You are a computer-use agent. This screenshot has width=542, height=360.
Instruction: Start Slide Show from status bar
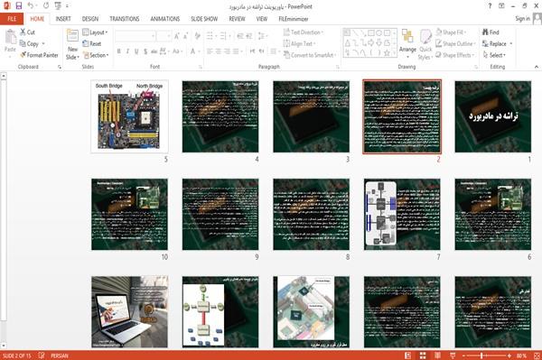pos(453,355)
